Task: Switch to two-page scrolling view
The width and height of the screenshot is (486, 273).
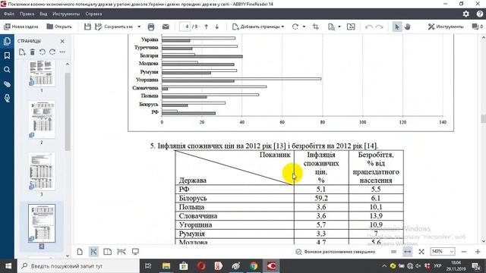Action: tap(121, 252)
